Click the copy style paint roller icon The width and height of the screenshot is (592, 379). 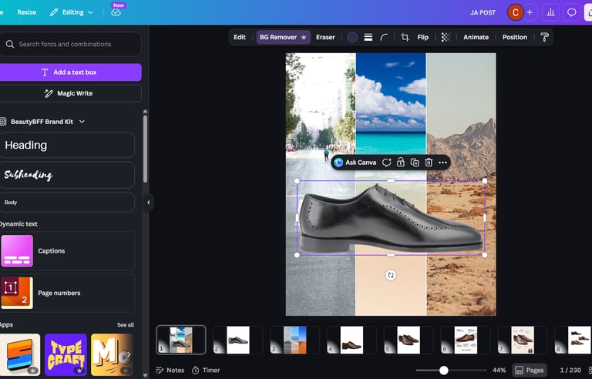(544, 37)
